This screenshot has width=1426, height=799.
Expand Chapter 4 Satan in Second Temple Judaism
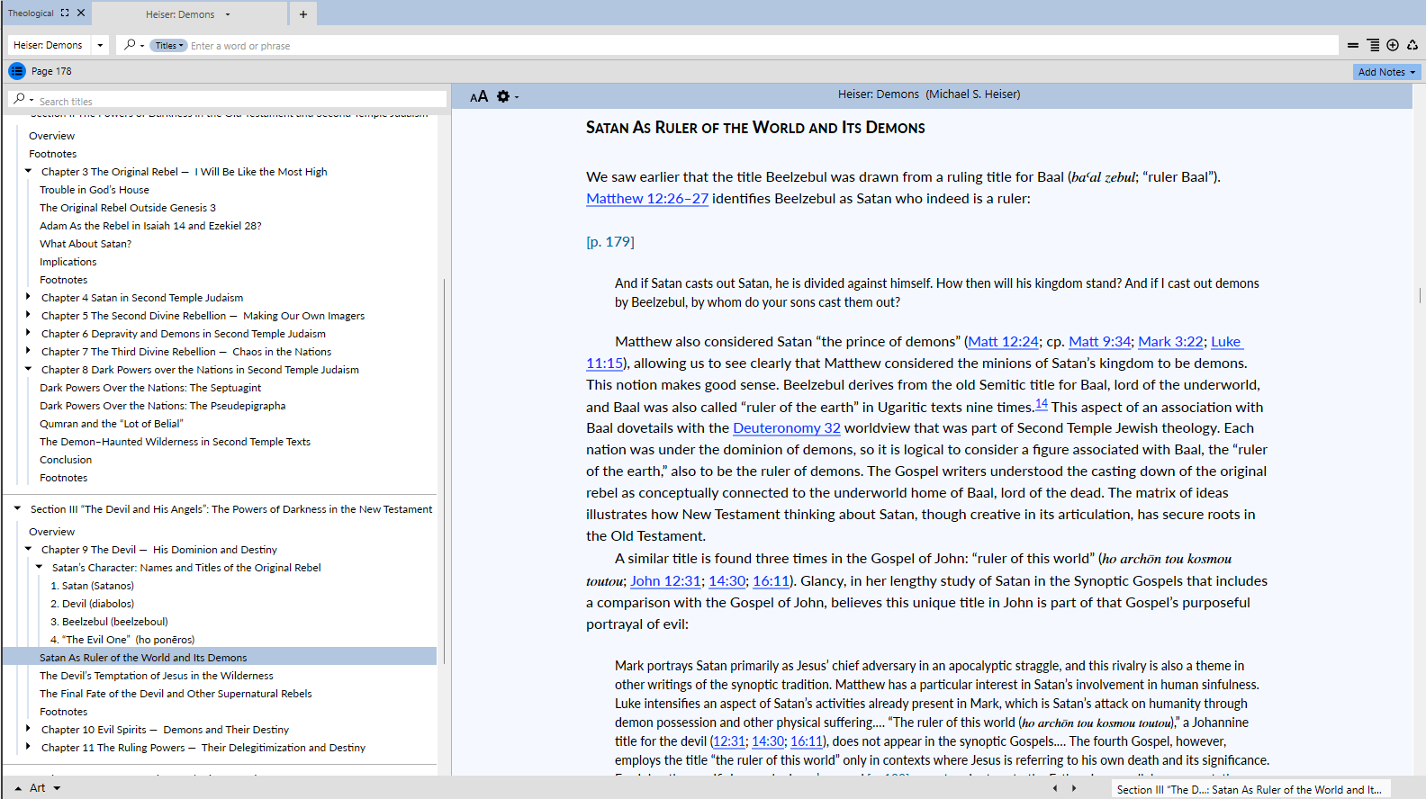point(28,297)
